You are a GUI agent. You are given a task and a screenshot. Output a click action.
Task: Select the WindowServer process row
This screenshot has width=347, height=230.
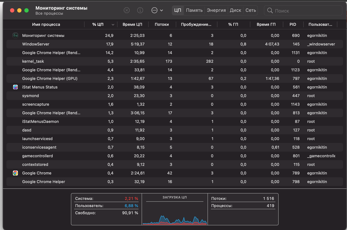173,44
